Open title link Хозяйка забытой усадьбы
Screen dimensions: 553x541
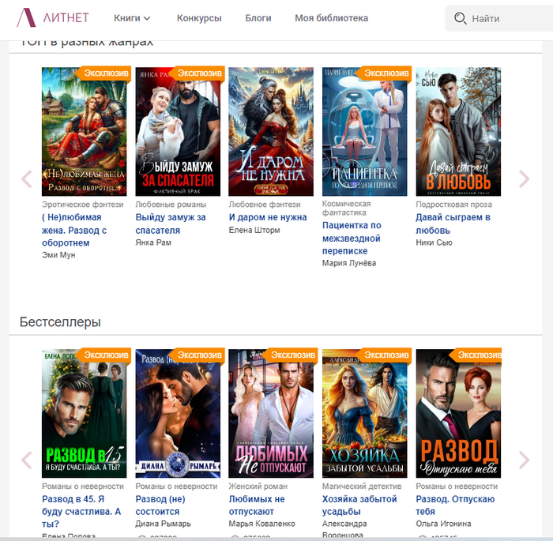pos(359,505)
